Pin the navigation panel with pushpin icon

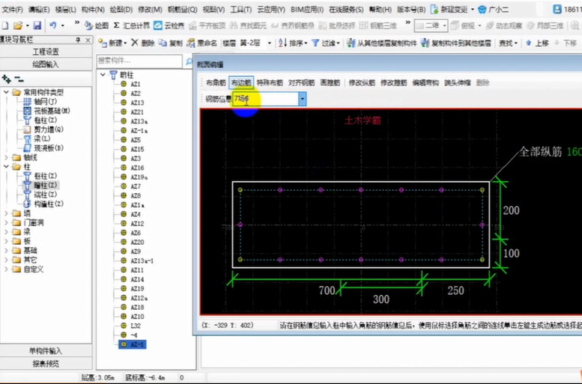(78, 40)
